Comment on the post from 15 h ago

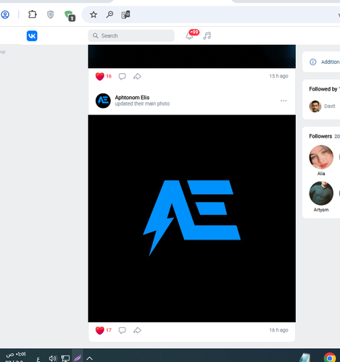pyautogui.click(x=123, y=77)
